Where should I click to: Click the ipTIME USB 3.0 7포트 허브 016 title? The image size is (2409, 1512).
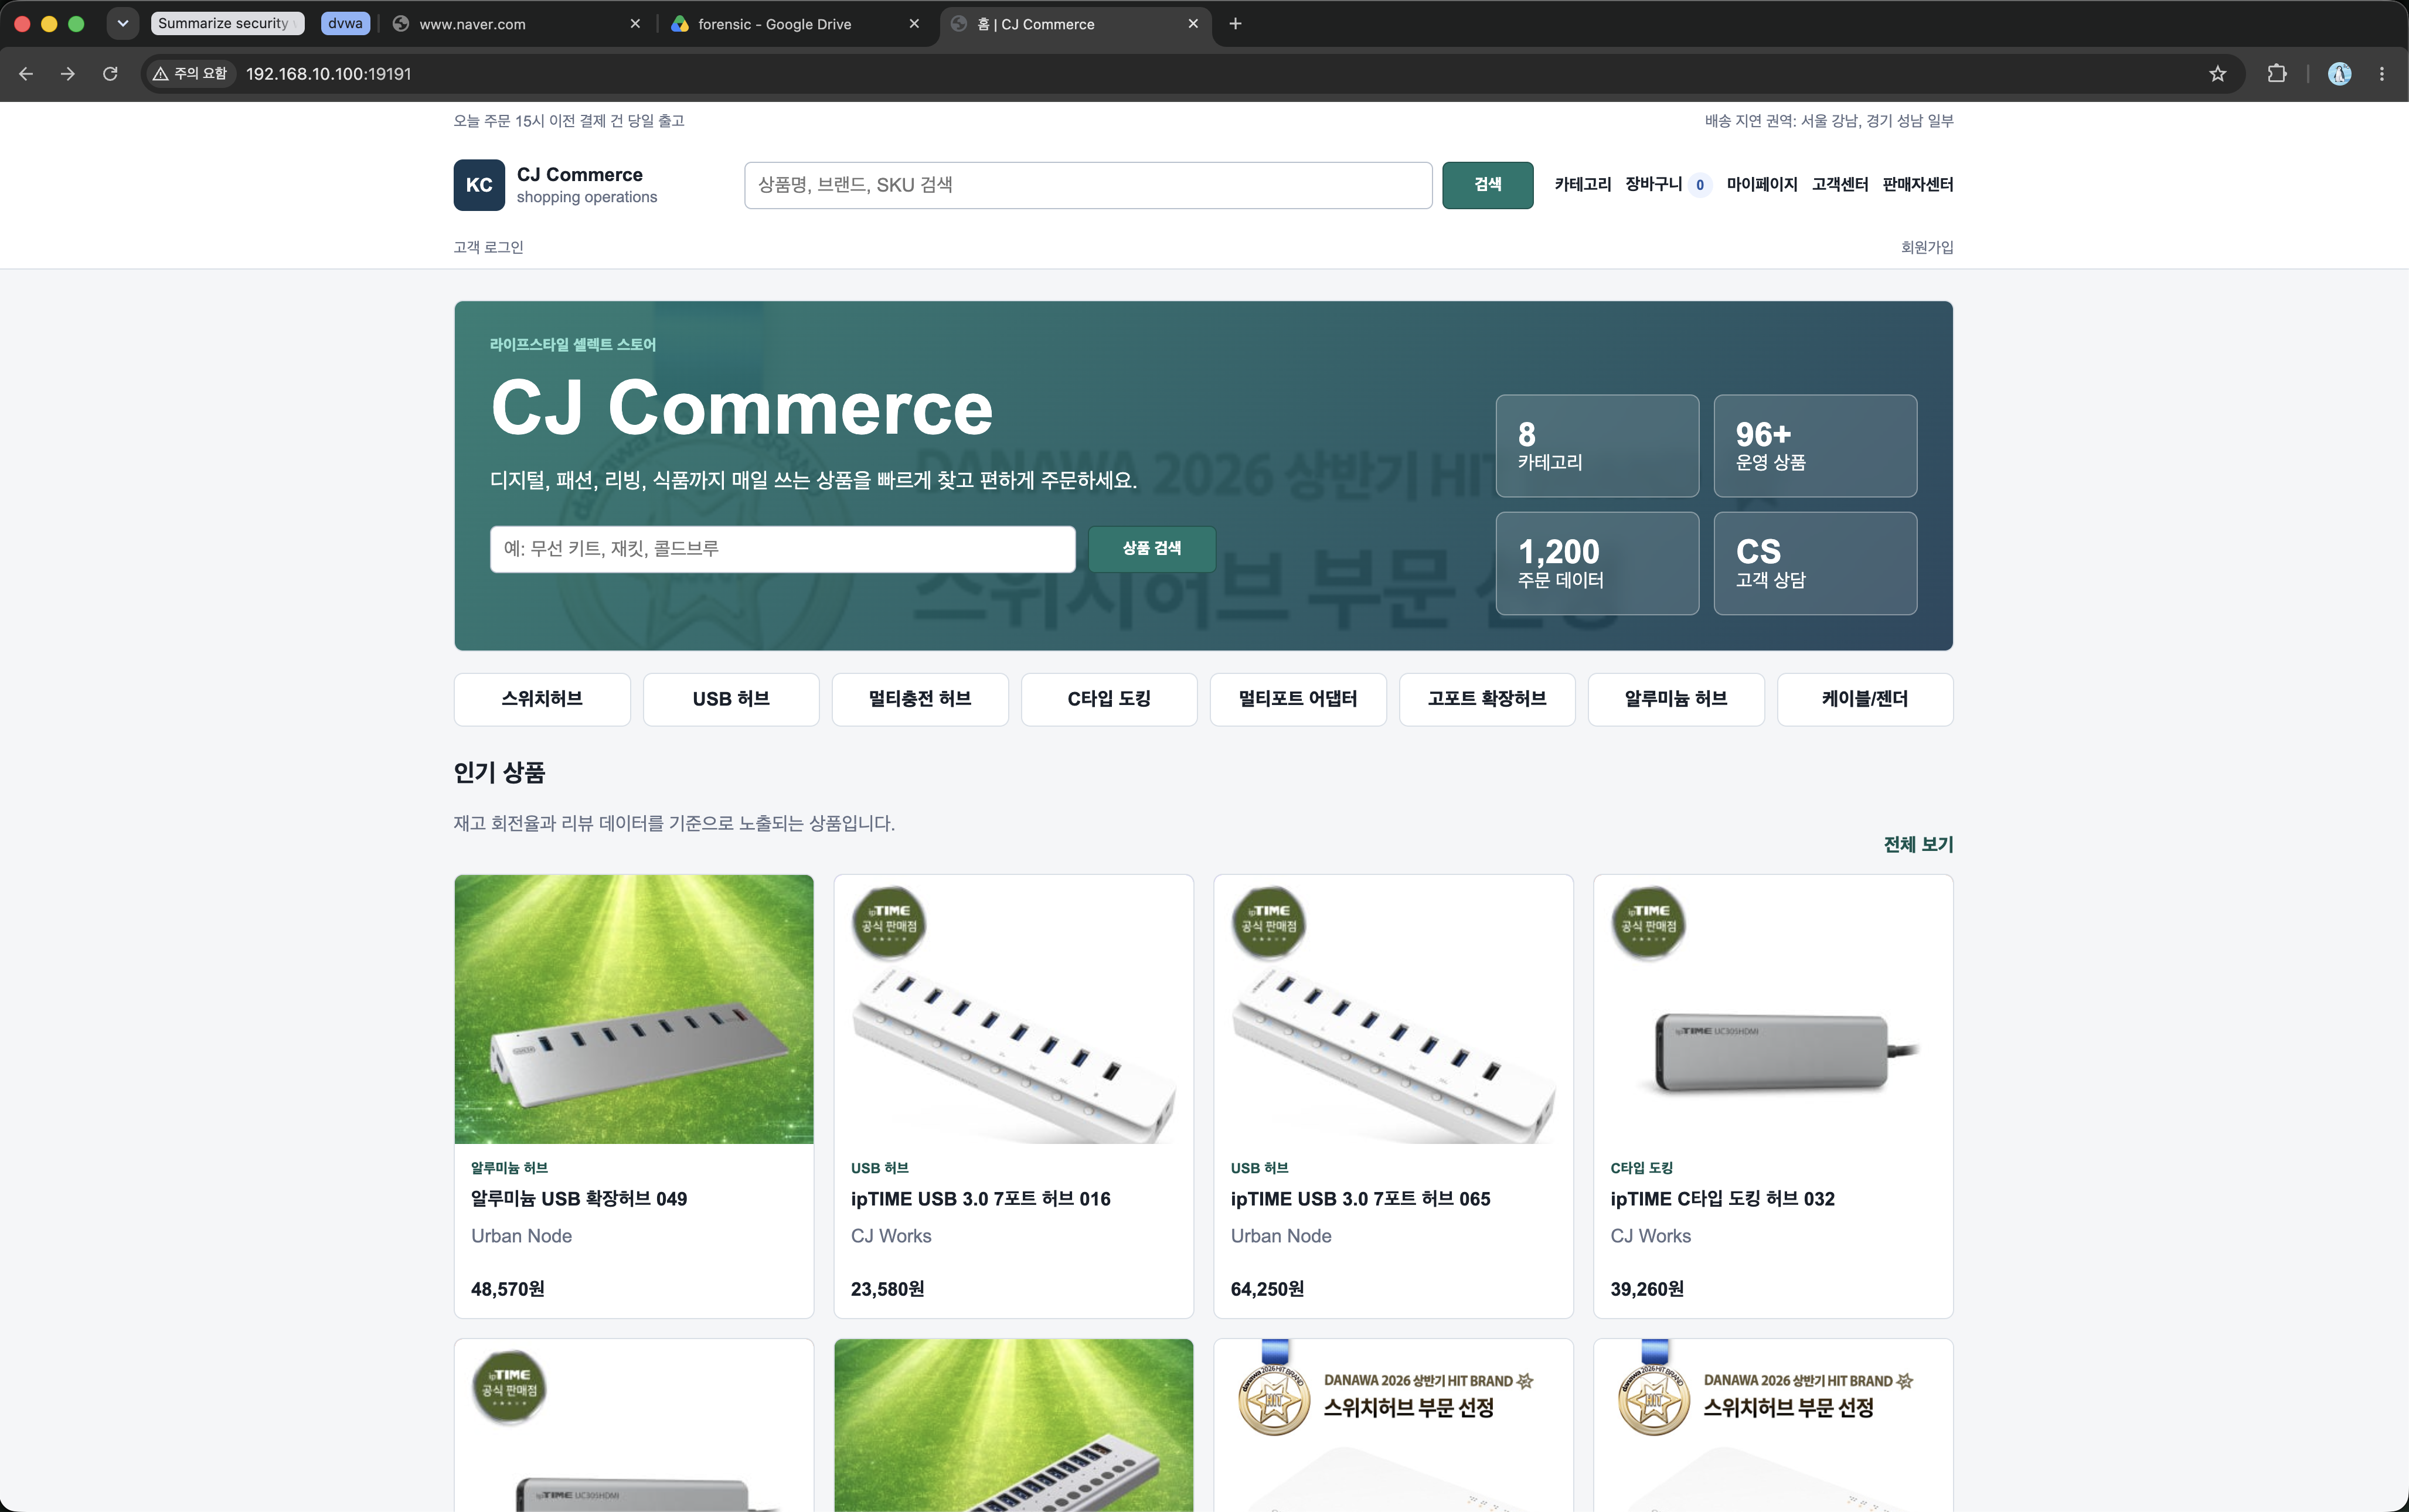980,1199
